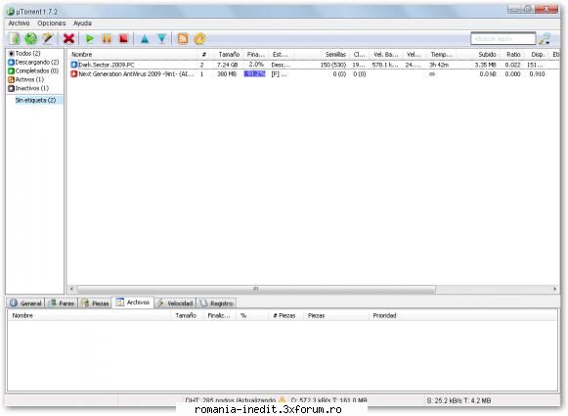Click the red Stop torrent icon

[123, 38]
